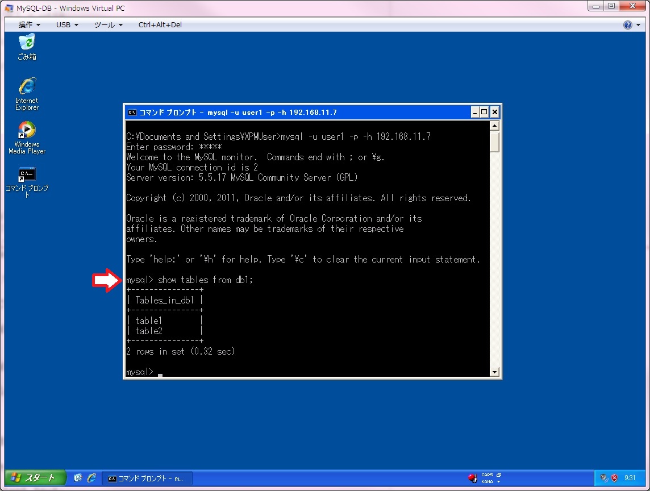Open the help icon in Virtual PC toolbar
650x491 pixels.
pos(628,25)
